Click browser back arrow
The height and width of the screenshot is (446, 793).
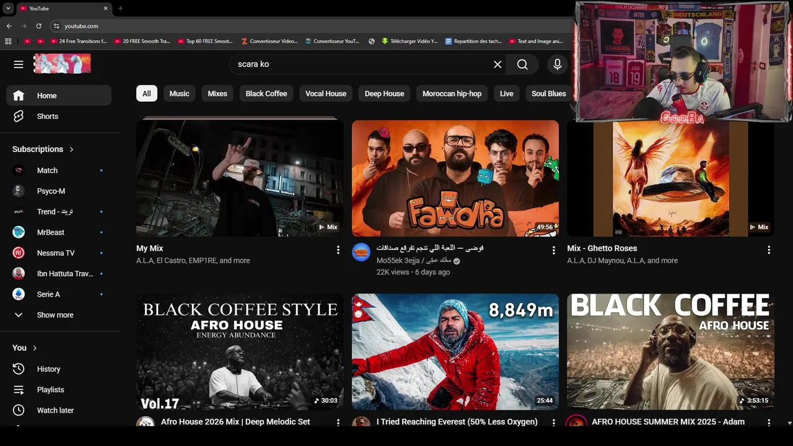tap(9, 26)
